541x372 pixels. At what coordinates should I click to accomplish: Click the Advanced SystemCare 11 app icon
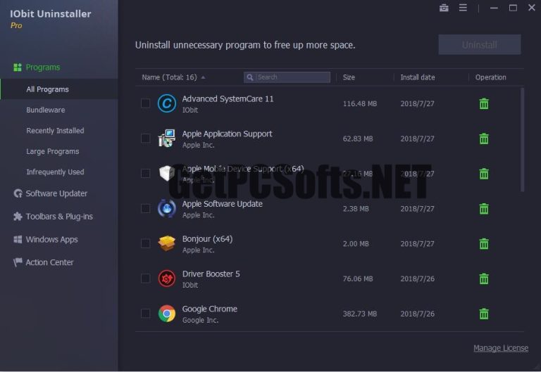click(167, 103)
